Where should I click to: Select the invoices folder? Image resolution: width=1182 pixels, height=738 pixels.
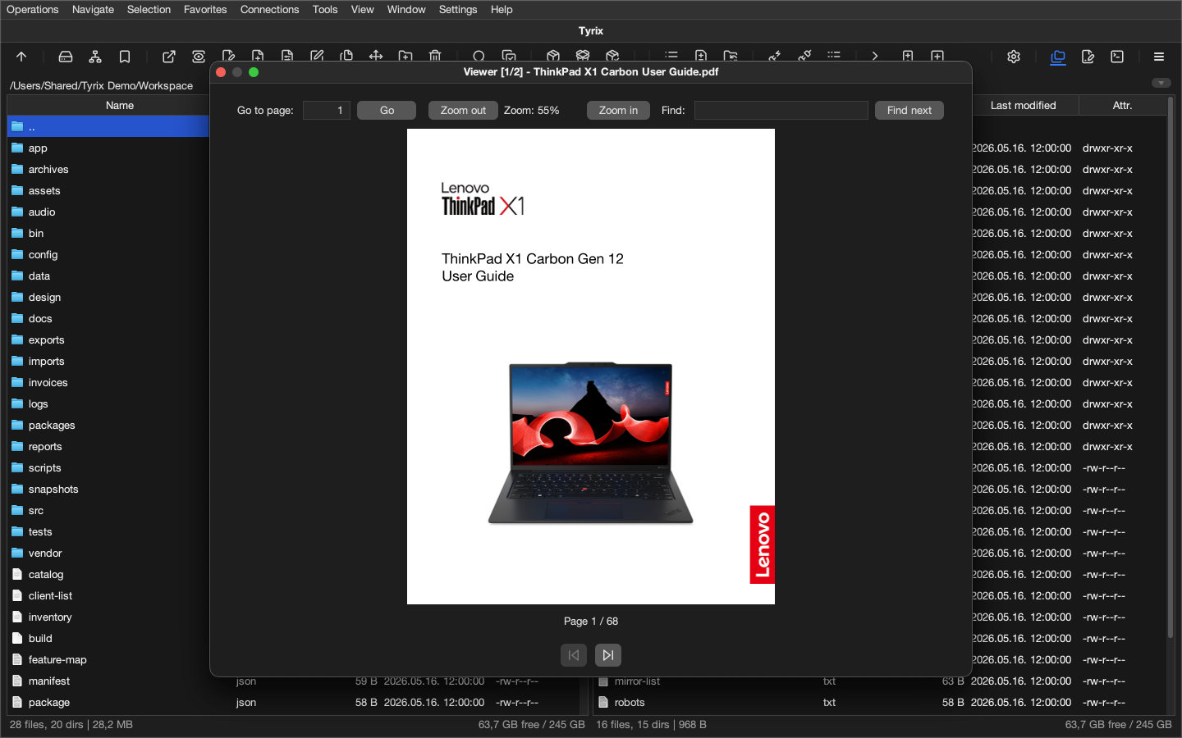click(108, 382)
